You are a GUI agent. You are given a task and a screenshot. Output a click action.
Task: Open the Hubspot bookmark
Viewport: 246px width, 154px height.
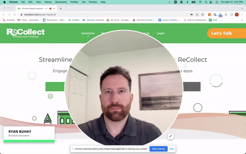click(x=8, y=20)
